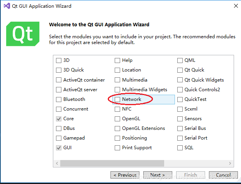Tick the Serial Bus checkbox
Viewport: 241px width, 184px height.
tap(180, 128)
